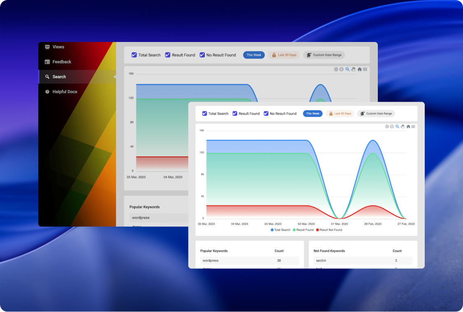Screen dimensions: 463x312
Task: Activate the hand pan tool on front chart
Action: (403, 126)
